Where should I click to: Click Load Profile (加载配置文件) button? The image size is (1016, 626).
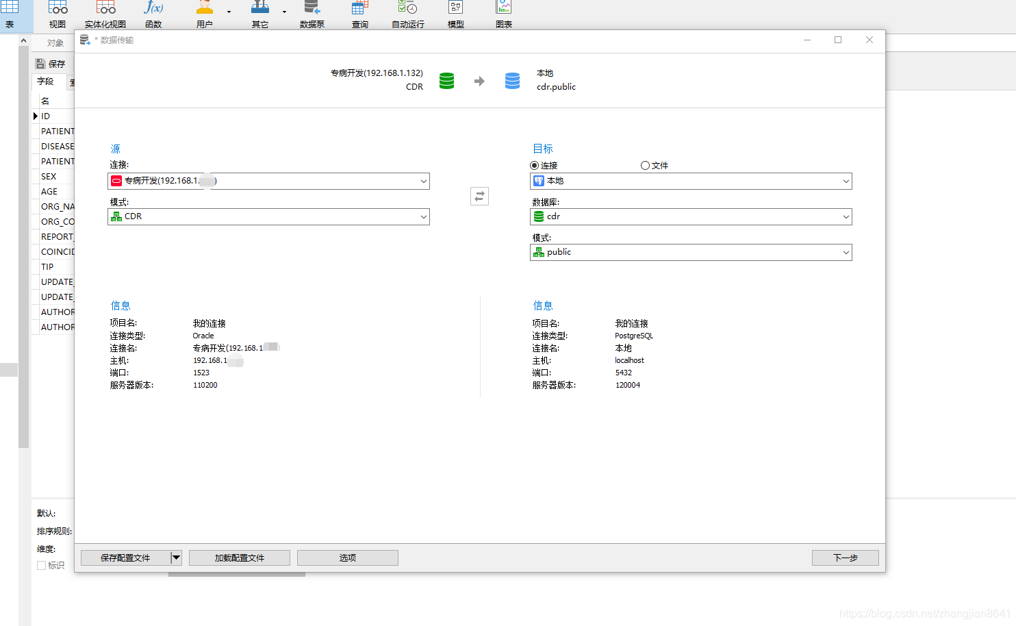pos(240,558)
